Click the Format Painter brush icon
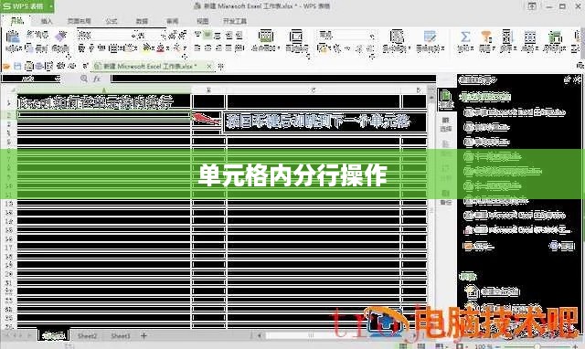This screenshot has width=585, height=349. click(60, 37)
